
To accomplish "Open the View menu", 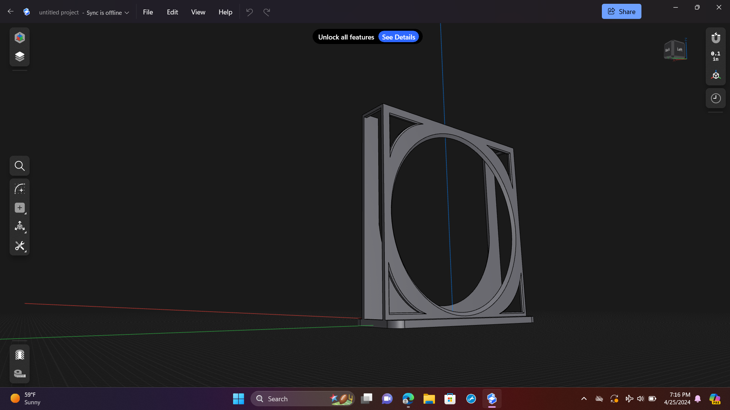I will tap(198, 12).
